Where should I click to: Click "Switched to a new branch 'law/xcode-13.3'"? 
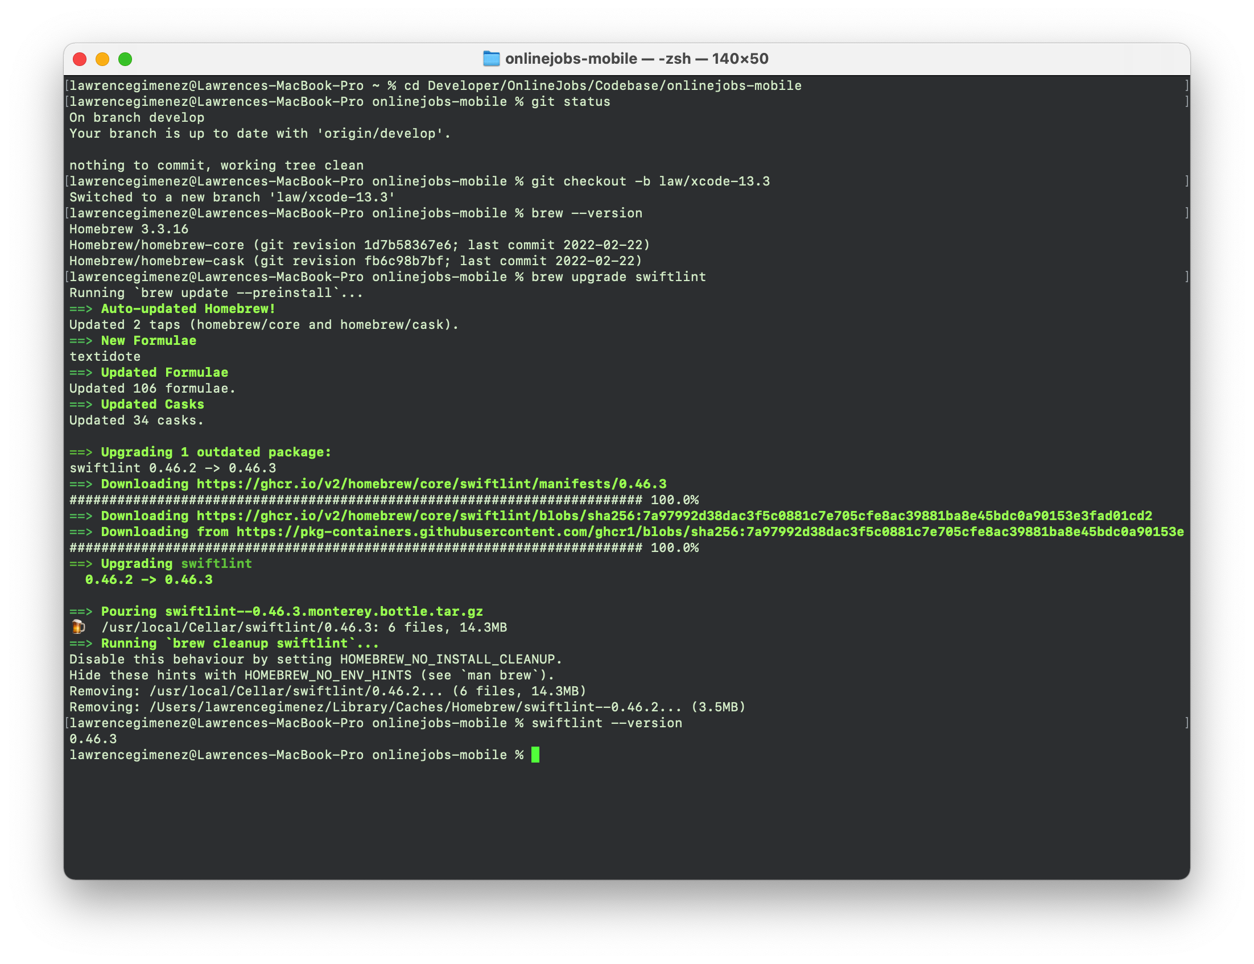click(x=232, y=197)
